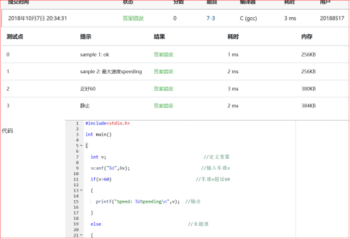Click comment '//定义变量'
The height and width of the screenshot is (239, 350).
click(216, 157)
